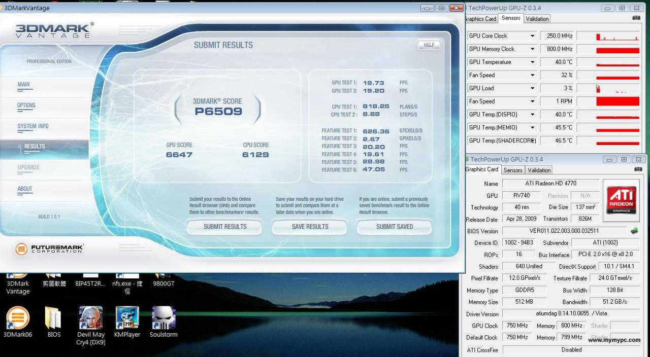Open the GPU Temp.(MEMIO) dropdown

533,128
